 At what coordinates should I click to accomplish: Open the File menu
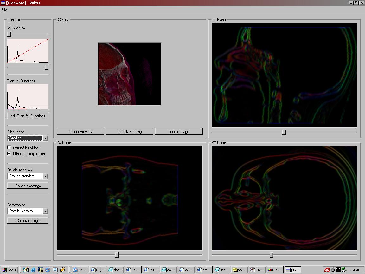tap(4, 10)
